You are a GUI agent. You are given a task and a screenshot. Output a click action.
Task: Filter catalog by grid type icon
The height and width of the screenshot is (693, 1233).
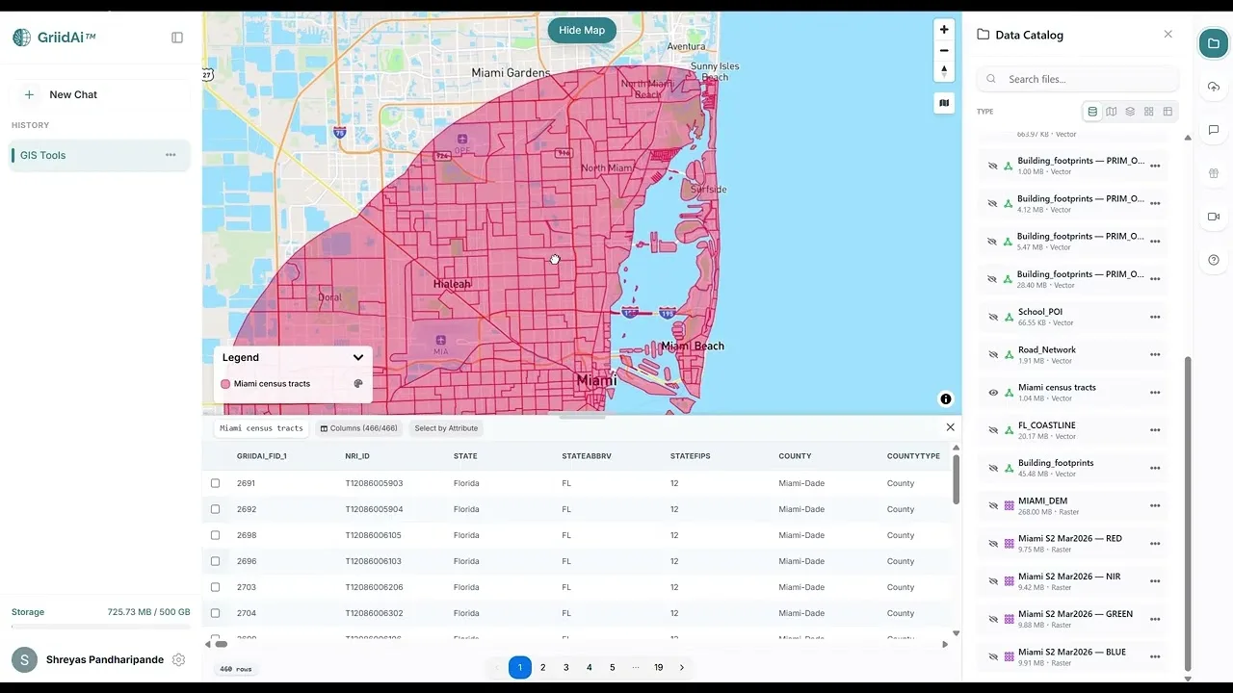click(1149, 112)
